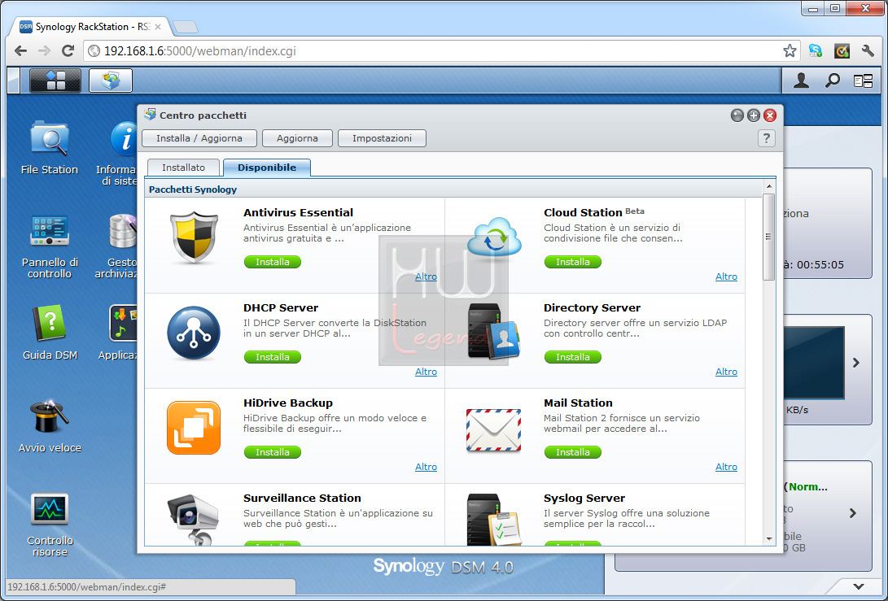
Task: Click the Cloud Station cloud icon
Action: click(x=494, y=237)
